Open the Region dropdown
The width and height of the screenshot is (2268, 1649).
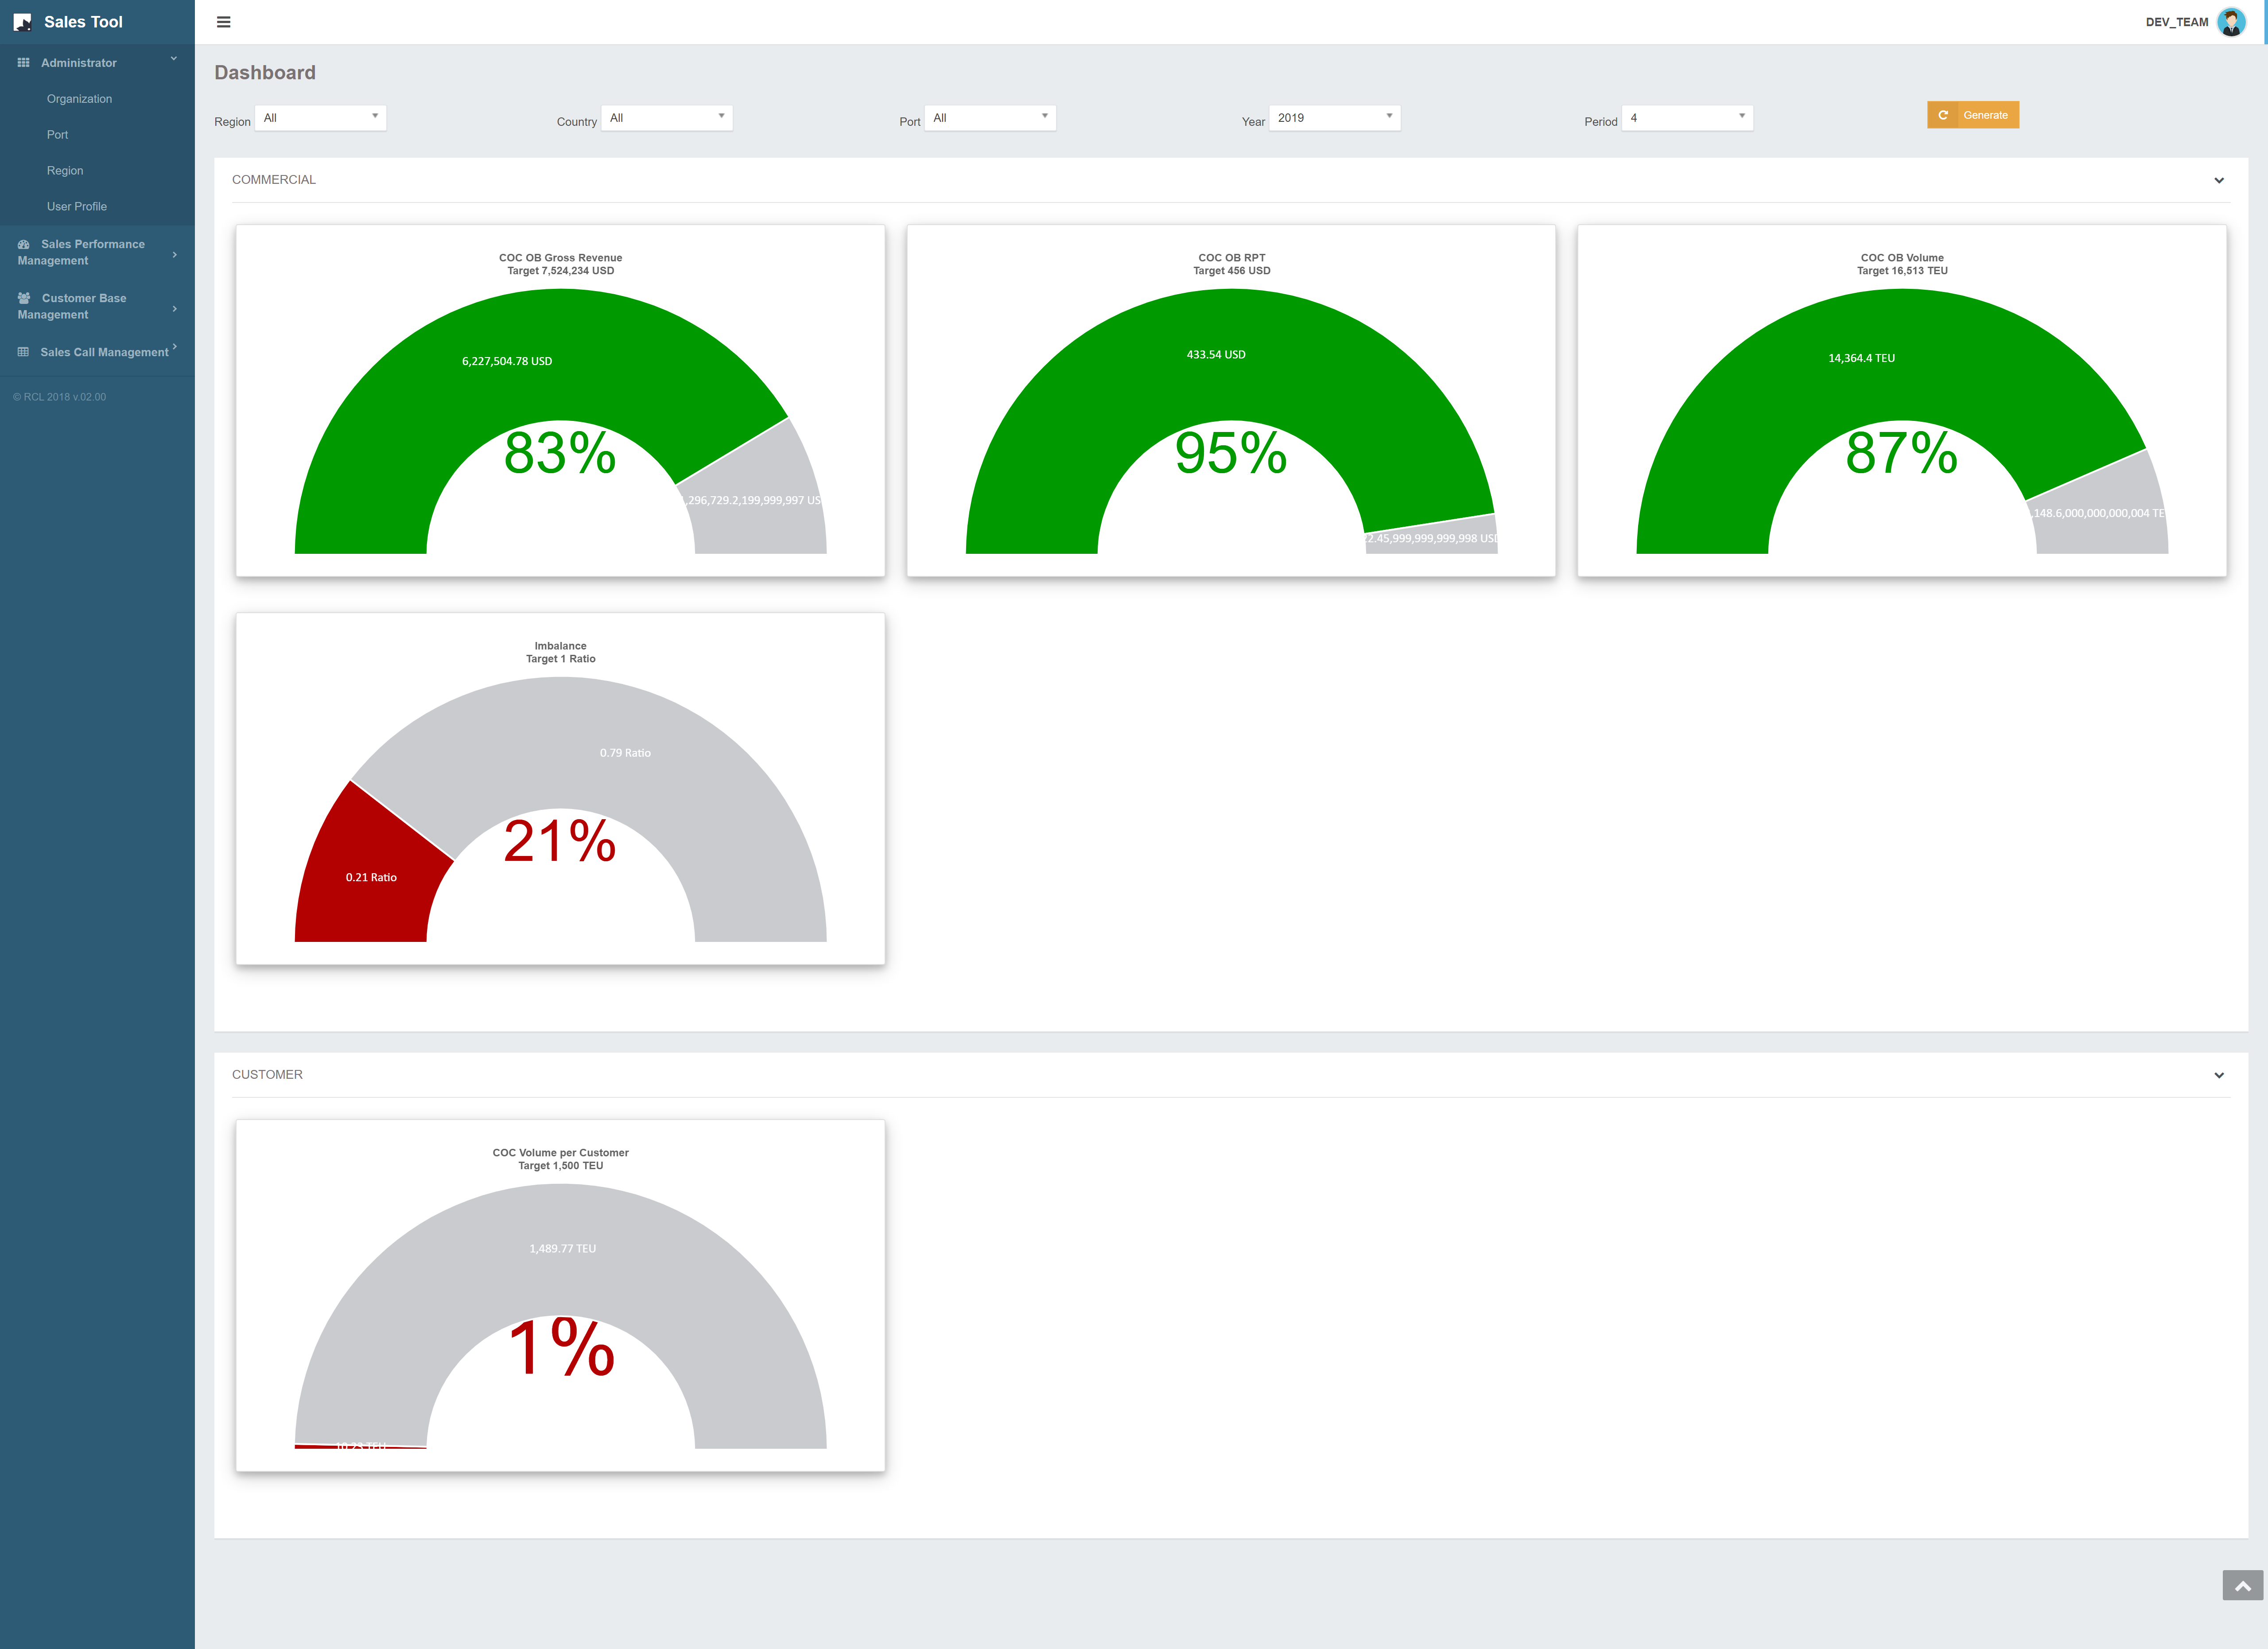tap(320, 118)
